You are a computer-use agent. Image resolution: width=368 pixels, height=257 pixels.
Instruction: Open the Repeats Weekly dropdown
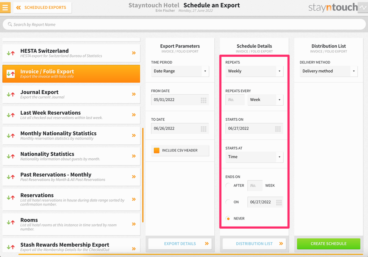(254, 71)
